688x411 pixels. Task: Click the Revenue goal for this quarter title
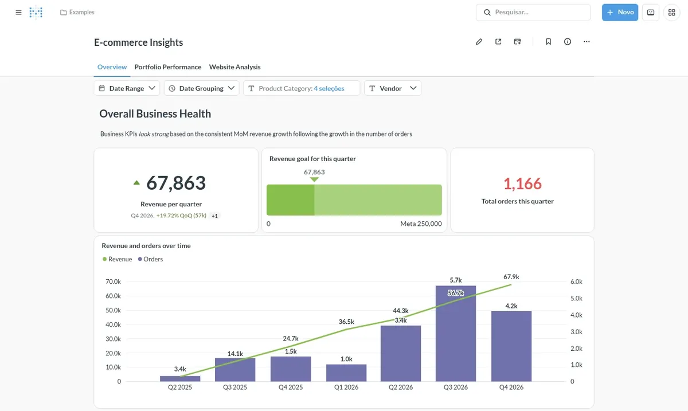[x=312, y=159]
